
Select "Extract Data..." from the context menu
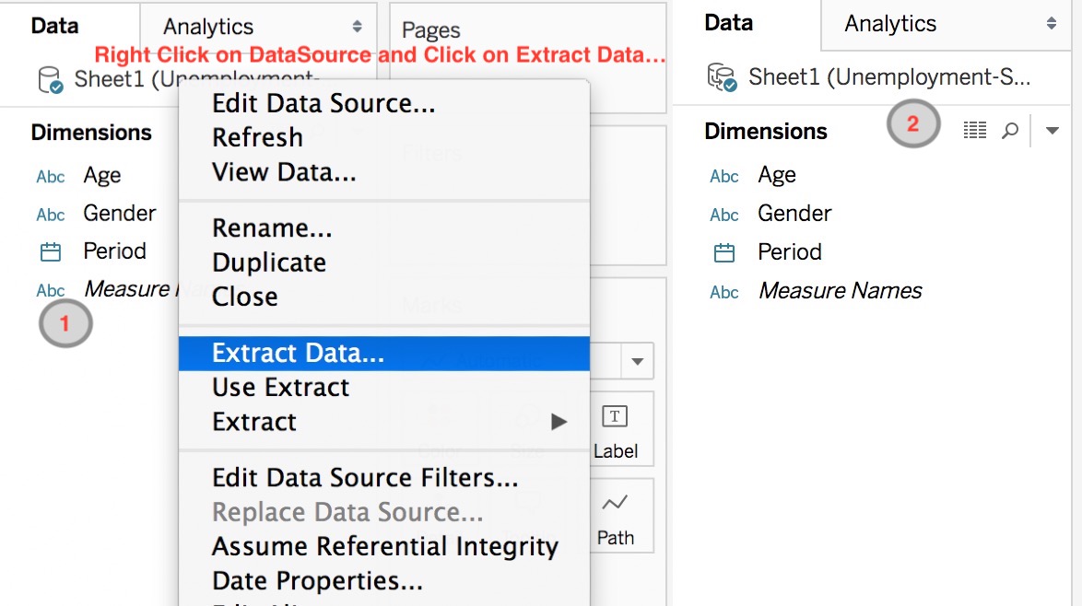click(297, 353)
